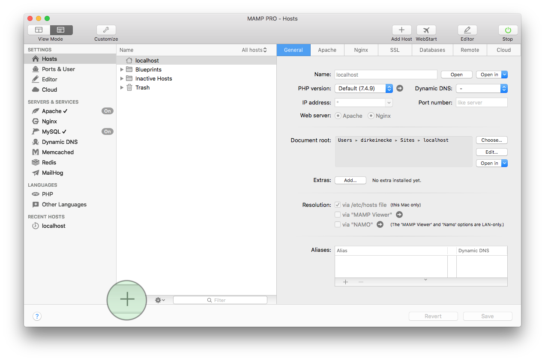Click the Stop servers button
This screenshot has width=545, height=361.
point(507,30)
